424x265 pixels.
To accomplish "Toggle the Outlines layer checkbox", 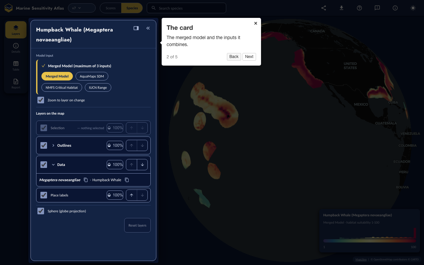I will [44, 145].
